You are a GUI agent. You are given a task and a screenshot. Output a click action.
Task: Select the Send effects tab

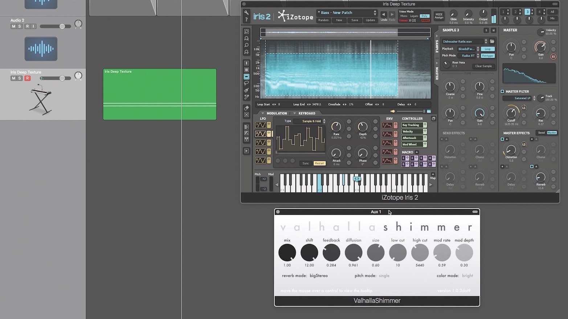(541, 133)
